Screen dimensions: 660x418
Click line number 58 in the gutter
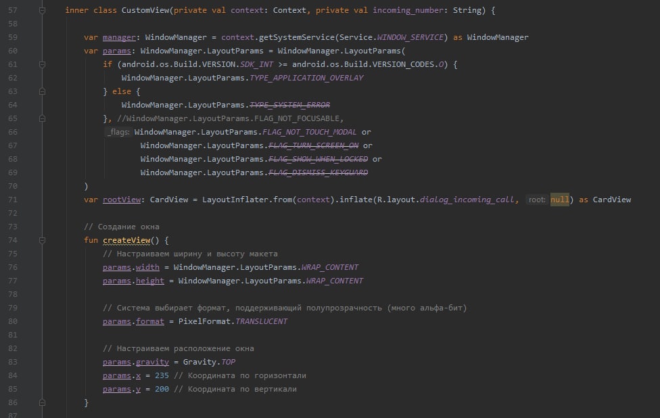click(13, 24)
